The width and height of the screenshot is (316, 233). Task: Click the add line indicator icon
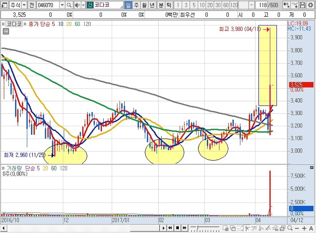[295, 5]
